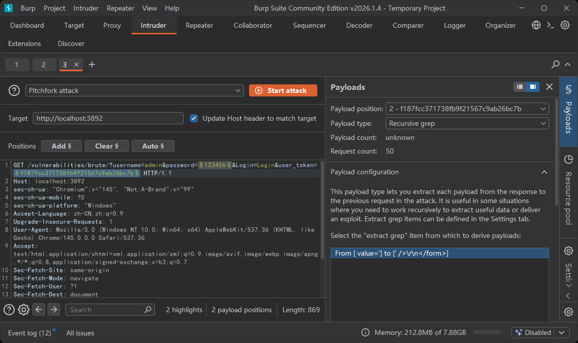578x343 pixels.
Task: Click the memory info icon
Action: 365,332
